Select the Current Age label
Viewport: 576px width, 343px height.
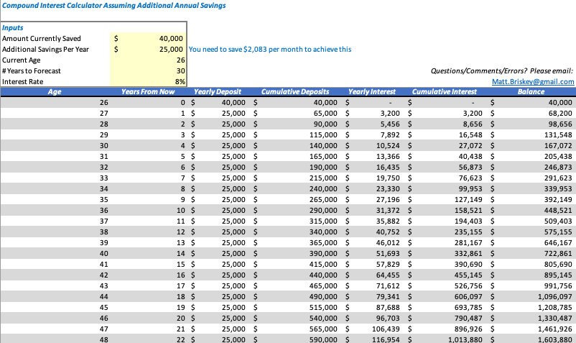[x=22, y=60]
